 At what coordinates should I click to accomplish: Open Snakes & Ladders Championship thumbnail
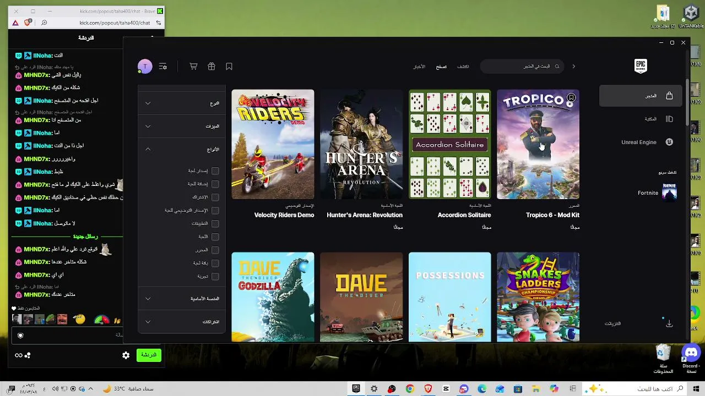pos(538,297)
